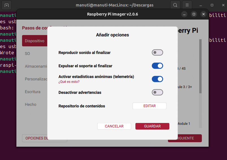Select the Dispositivo step in sidebar
This screenshot has height=160, width=227.
pos(34,41)
